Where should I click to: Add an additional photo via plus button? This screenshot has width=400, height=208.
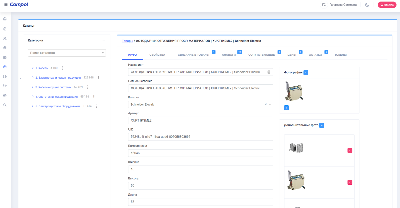coord(322,125)
